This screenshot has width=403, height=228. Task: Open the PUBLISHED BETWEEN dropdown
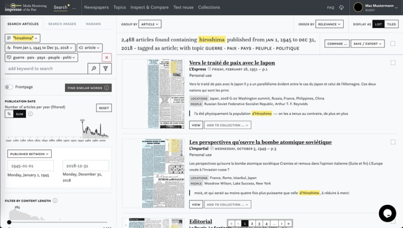click(29, 154)
